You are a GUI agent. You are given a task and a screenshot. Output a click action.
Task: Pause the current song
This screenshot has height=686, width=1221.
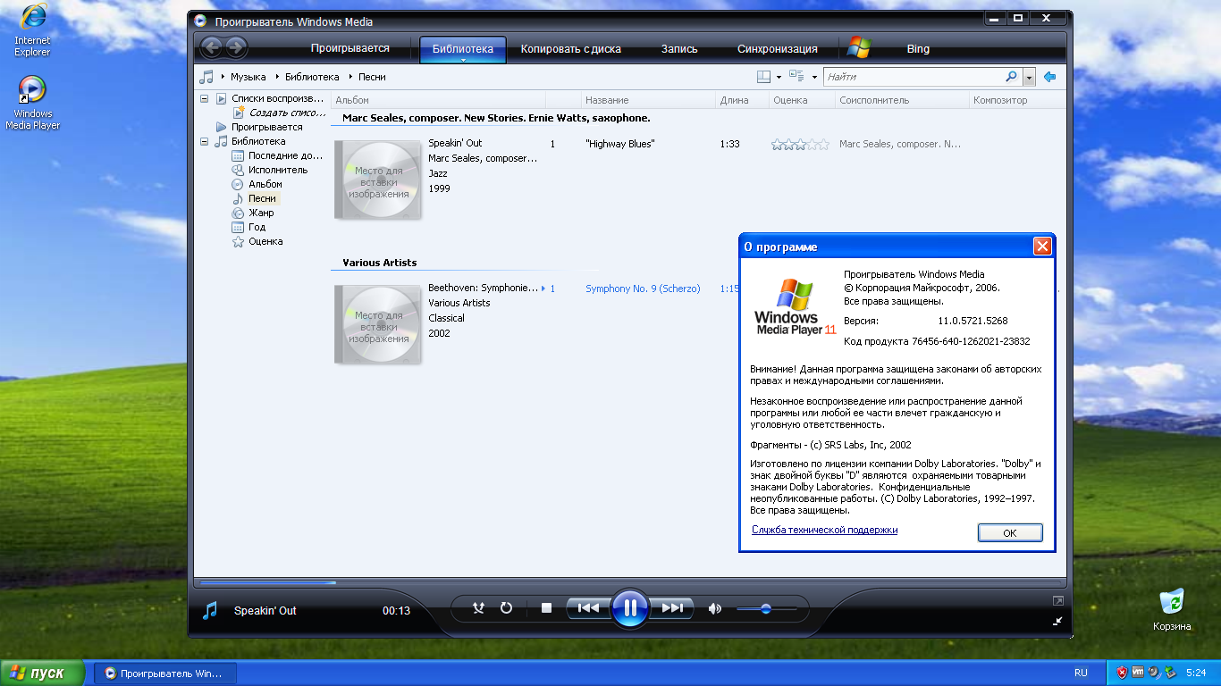(630, 608)
